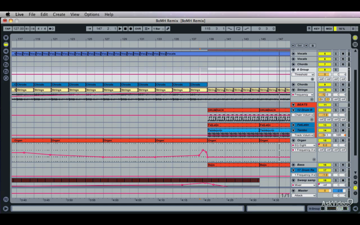Open the Create menu
Image resolution: width=360 pixels, height=225 pixels.
click(59, 15)
